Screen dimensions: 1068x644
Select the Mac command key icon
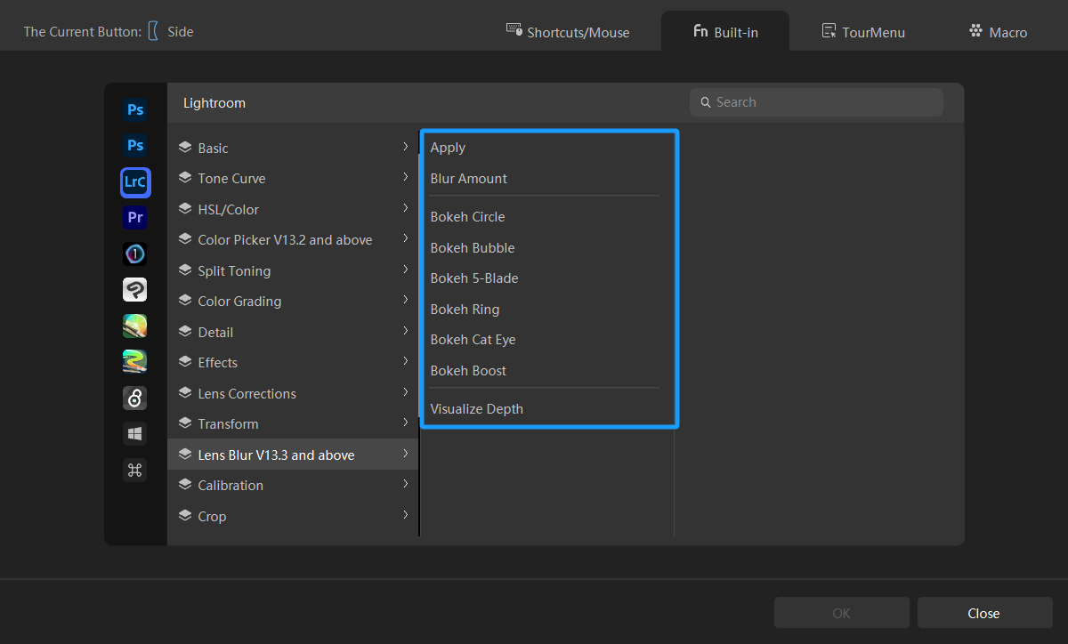(x=135, y=471)
